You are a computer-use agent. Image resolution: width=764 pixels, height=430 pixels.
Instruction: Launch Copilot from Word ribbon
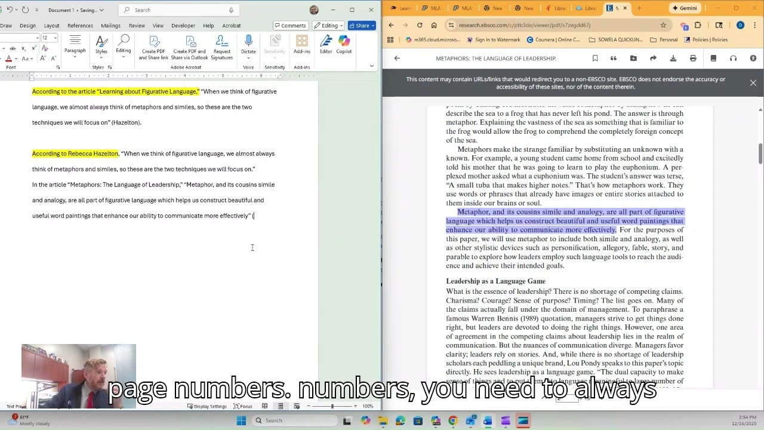[x=344, y=45]
